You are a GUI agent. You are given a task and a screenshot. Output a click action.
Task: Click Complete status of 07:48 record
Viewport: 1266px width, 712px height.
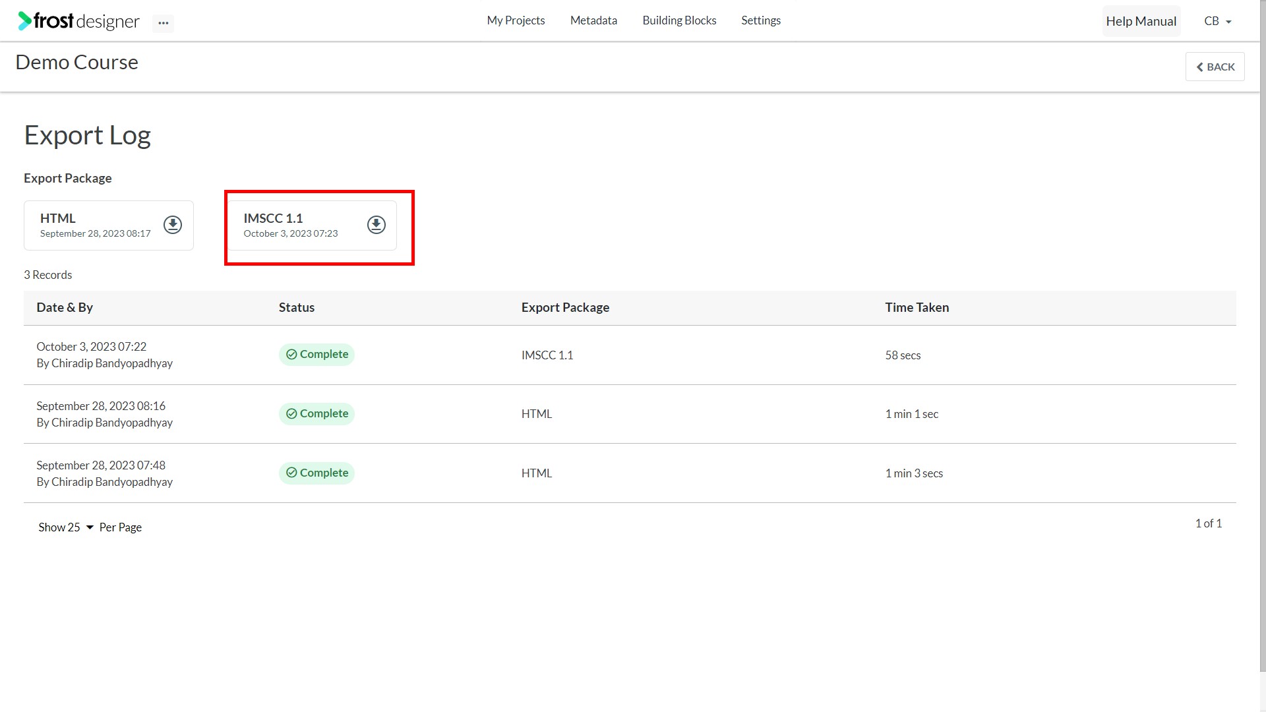pyautogui.click(x=316, y=473)
